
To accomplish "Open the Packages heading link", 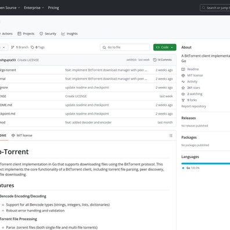I will 189,137.
